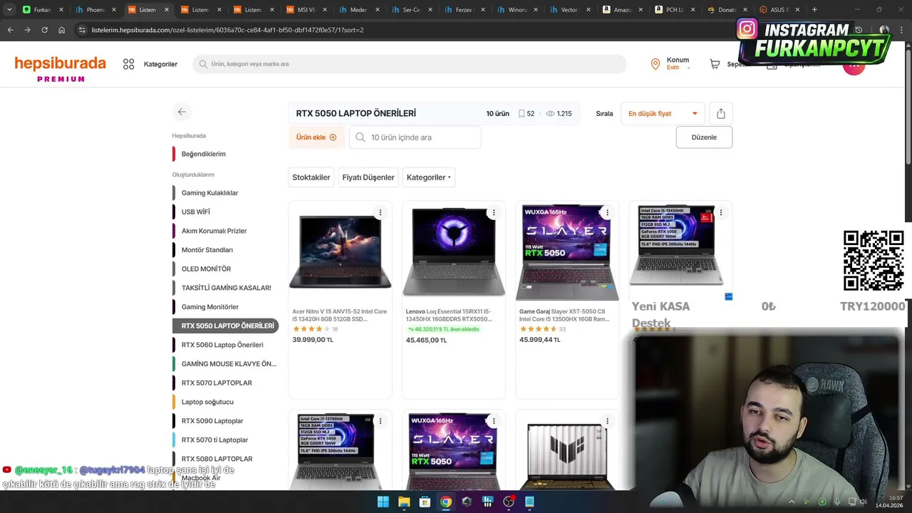Click the Konum location pin

[x=655, y=64]
